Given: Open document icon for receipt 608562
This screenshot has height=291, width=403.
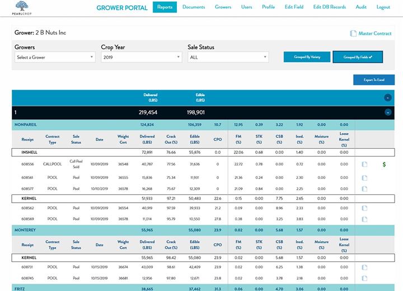Looking at the screenshot, I should click(x=364, y=208).
